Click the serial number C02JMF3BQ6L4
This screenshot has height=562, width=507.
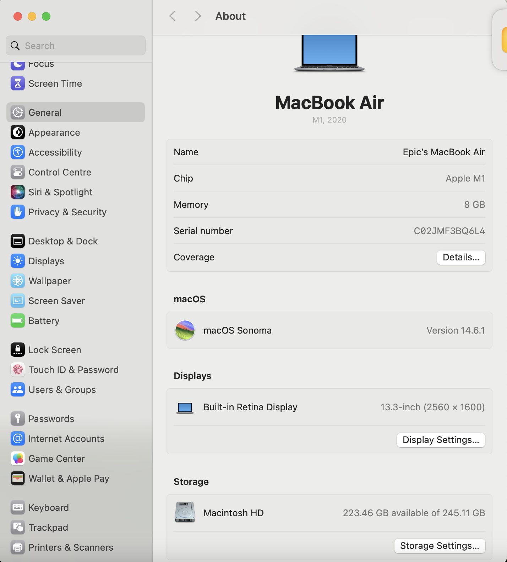coord(449,231)
